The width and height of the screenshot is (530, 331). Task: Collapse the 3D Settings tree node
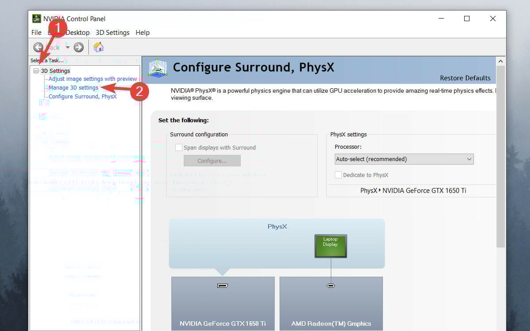(36, 71)
